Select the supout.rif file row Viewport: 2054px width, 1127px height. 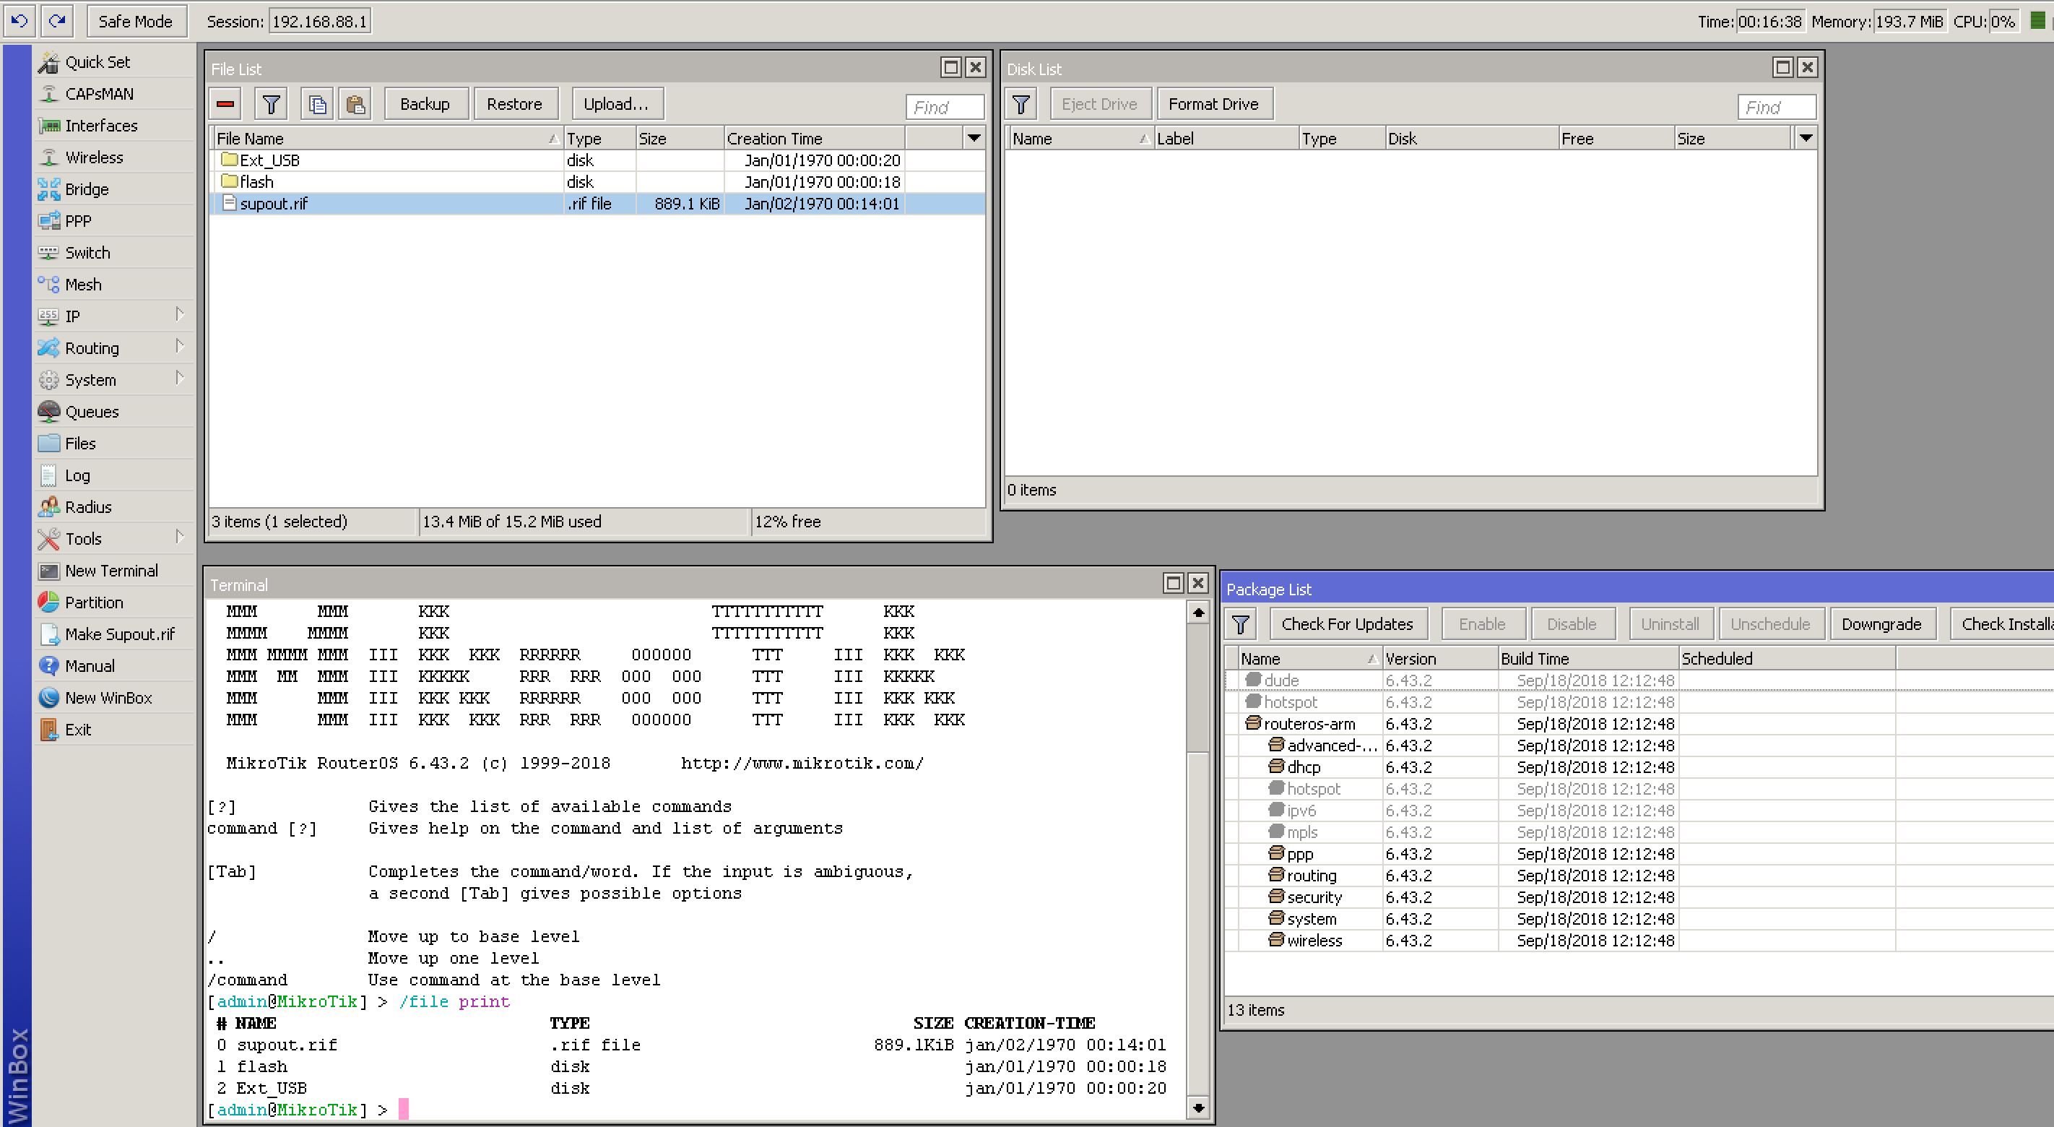coord(597,204)
